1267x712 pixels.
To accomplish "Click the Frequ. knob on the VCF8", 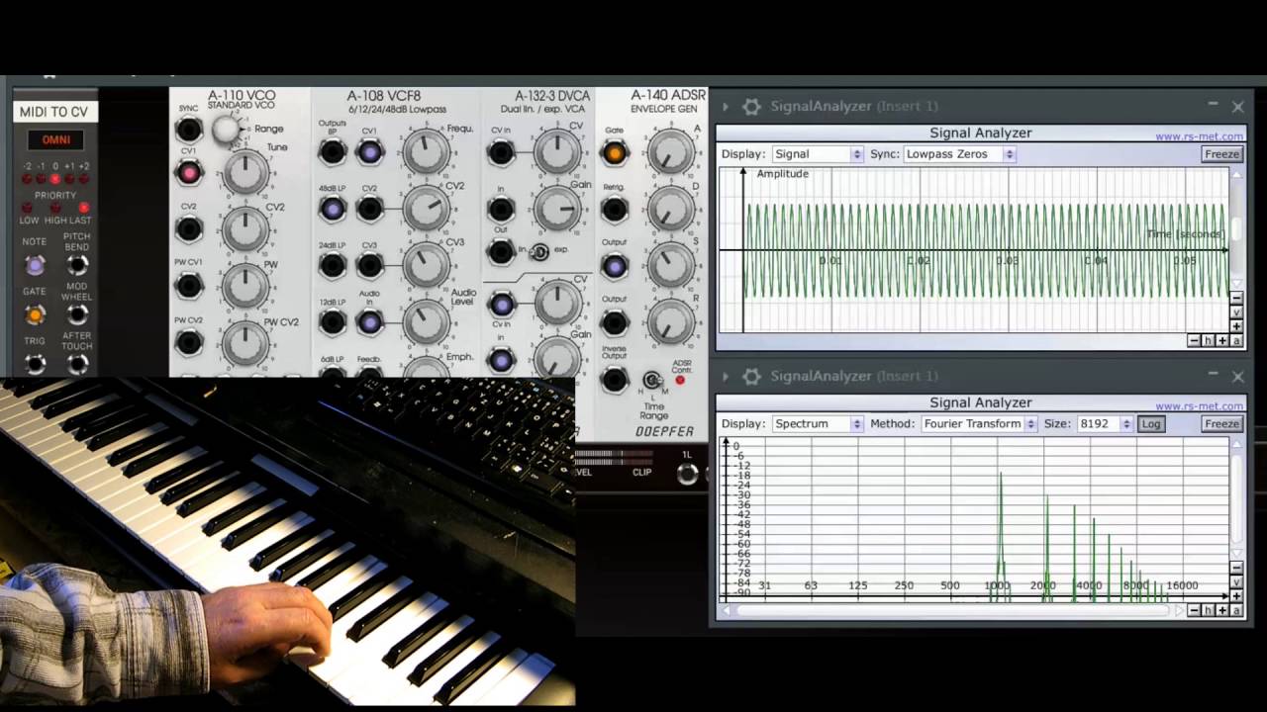I will (426, 152).
